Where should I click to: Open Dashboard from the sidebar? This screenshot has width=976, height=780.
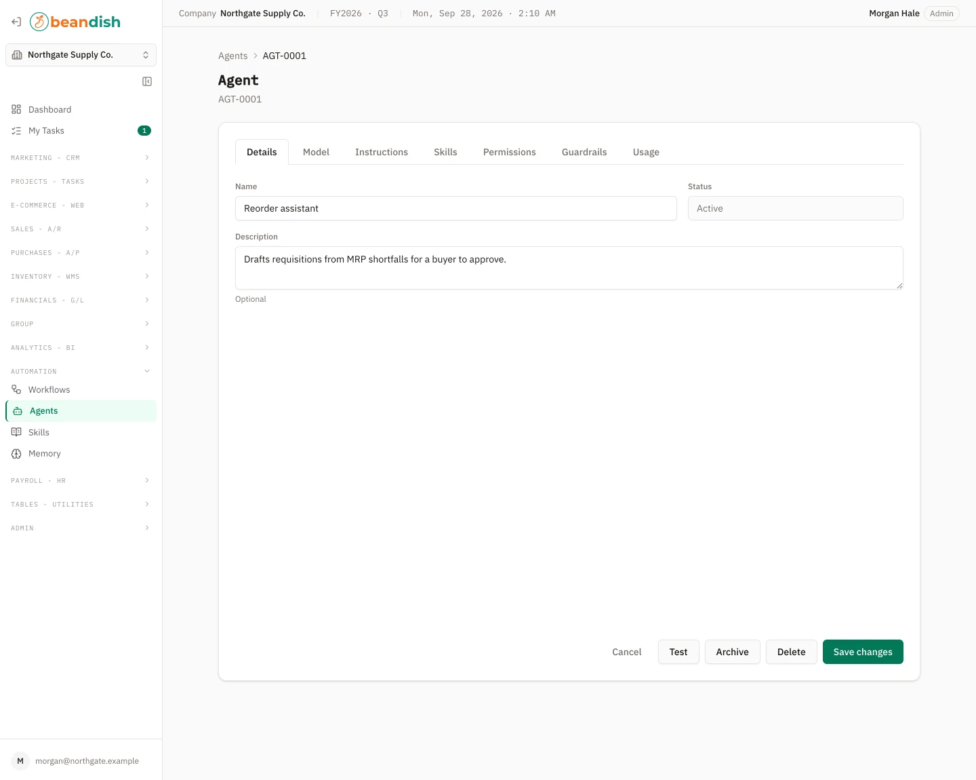tap(81, 109)
